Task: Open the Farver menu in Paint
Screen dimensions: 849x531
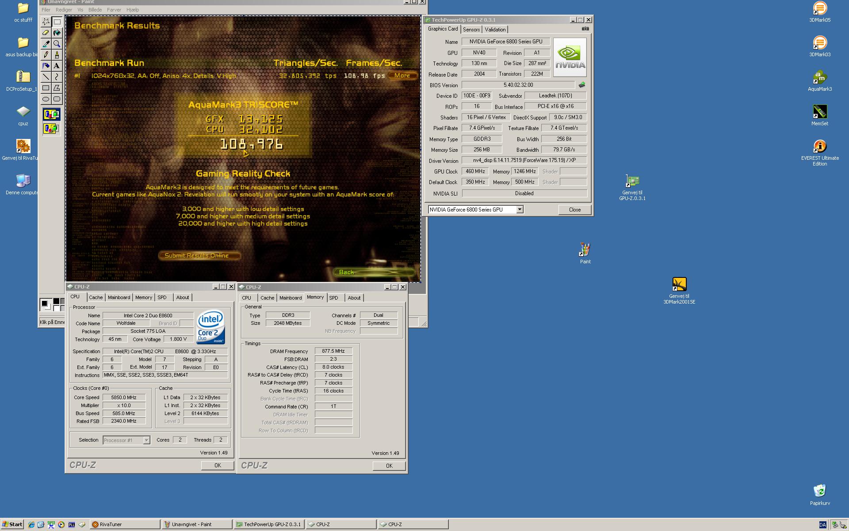Action: coord(114,9)
